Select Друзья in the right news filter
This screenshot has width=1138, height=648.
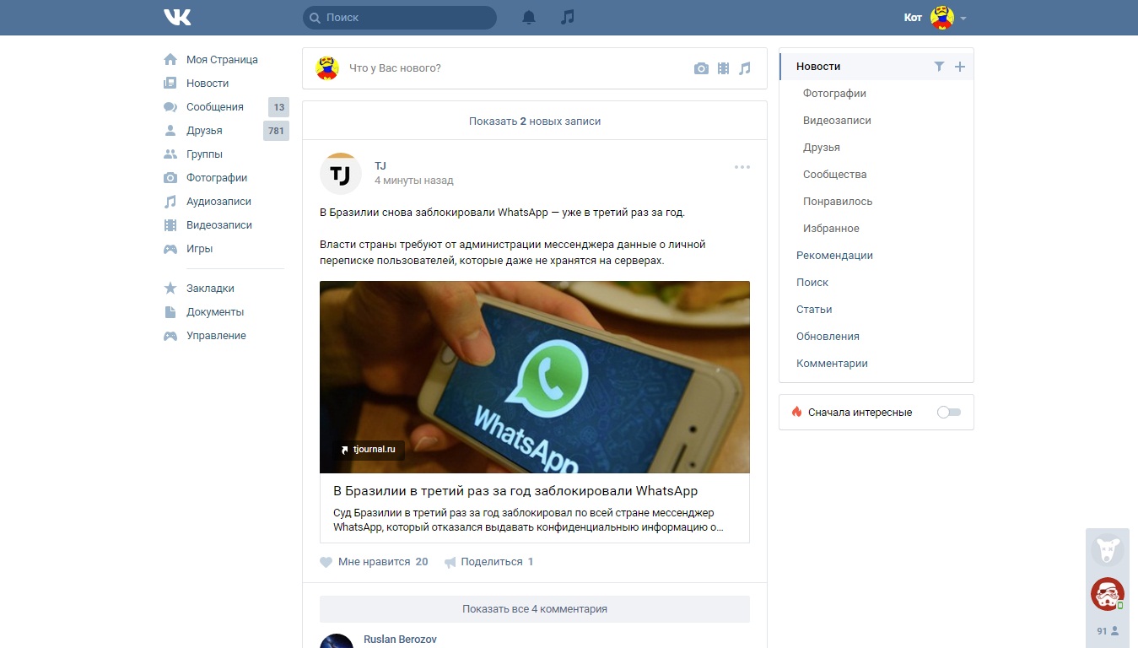[822, 148]
